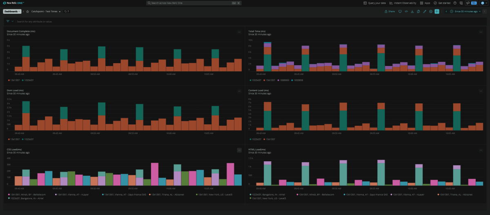Click the plus add widget button

point(437,11)
